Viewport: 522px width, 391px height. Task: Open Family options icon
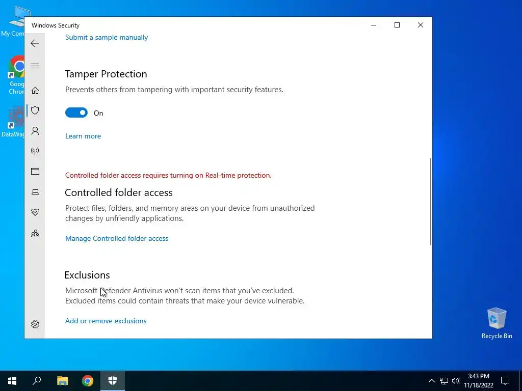point(35,233)
